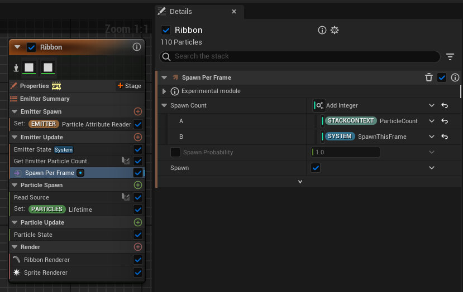Toggle the Emitter State module checkbox
The height and width of the screenshot is (292, 463).
coord(138,149)
